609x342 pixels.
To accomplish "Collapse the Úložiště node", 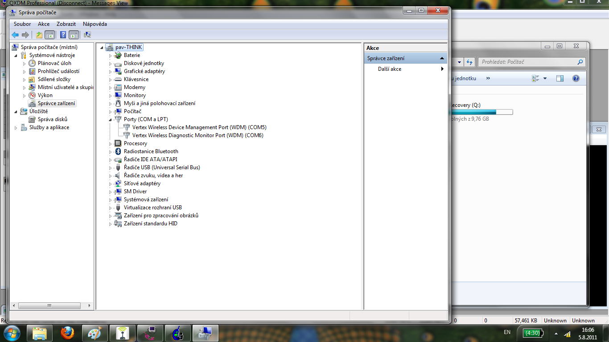I will 16,112.
